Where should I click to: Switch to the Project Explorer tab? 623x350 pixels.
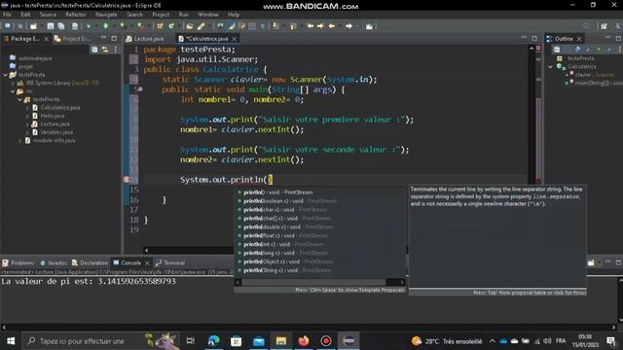73,39
